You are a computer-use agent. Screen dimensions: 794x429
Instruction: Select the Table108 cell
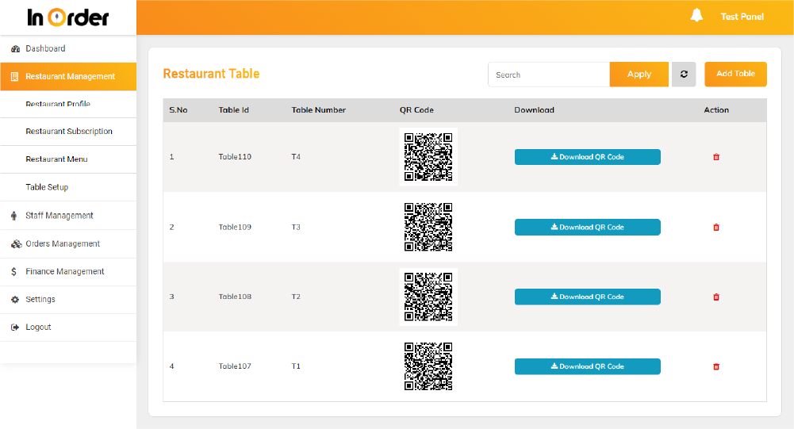pyautogui.click(x=235, y=297)
